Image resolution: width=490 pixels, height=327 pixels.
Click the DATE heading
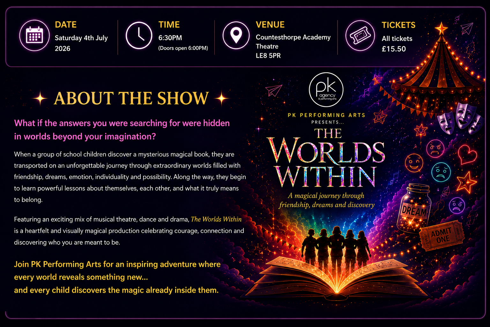(x=66, y=25)
